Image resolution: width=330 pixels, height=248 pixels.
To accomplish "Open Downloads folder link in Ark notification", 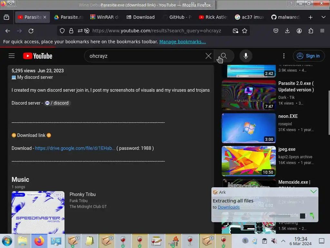I will (x=228, y=207).
